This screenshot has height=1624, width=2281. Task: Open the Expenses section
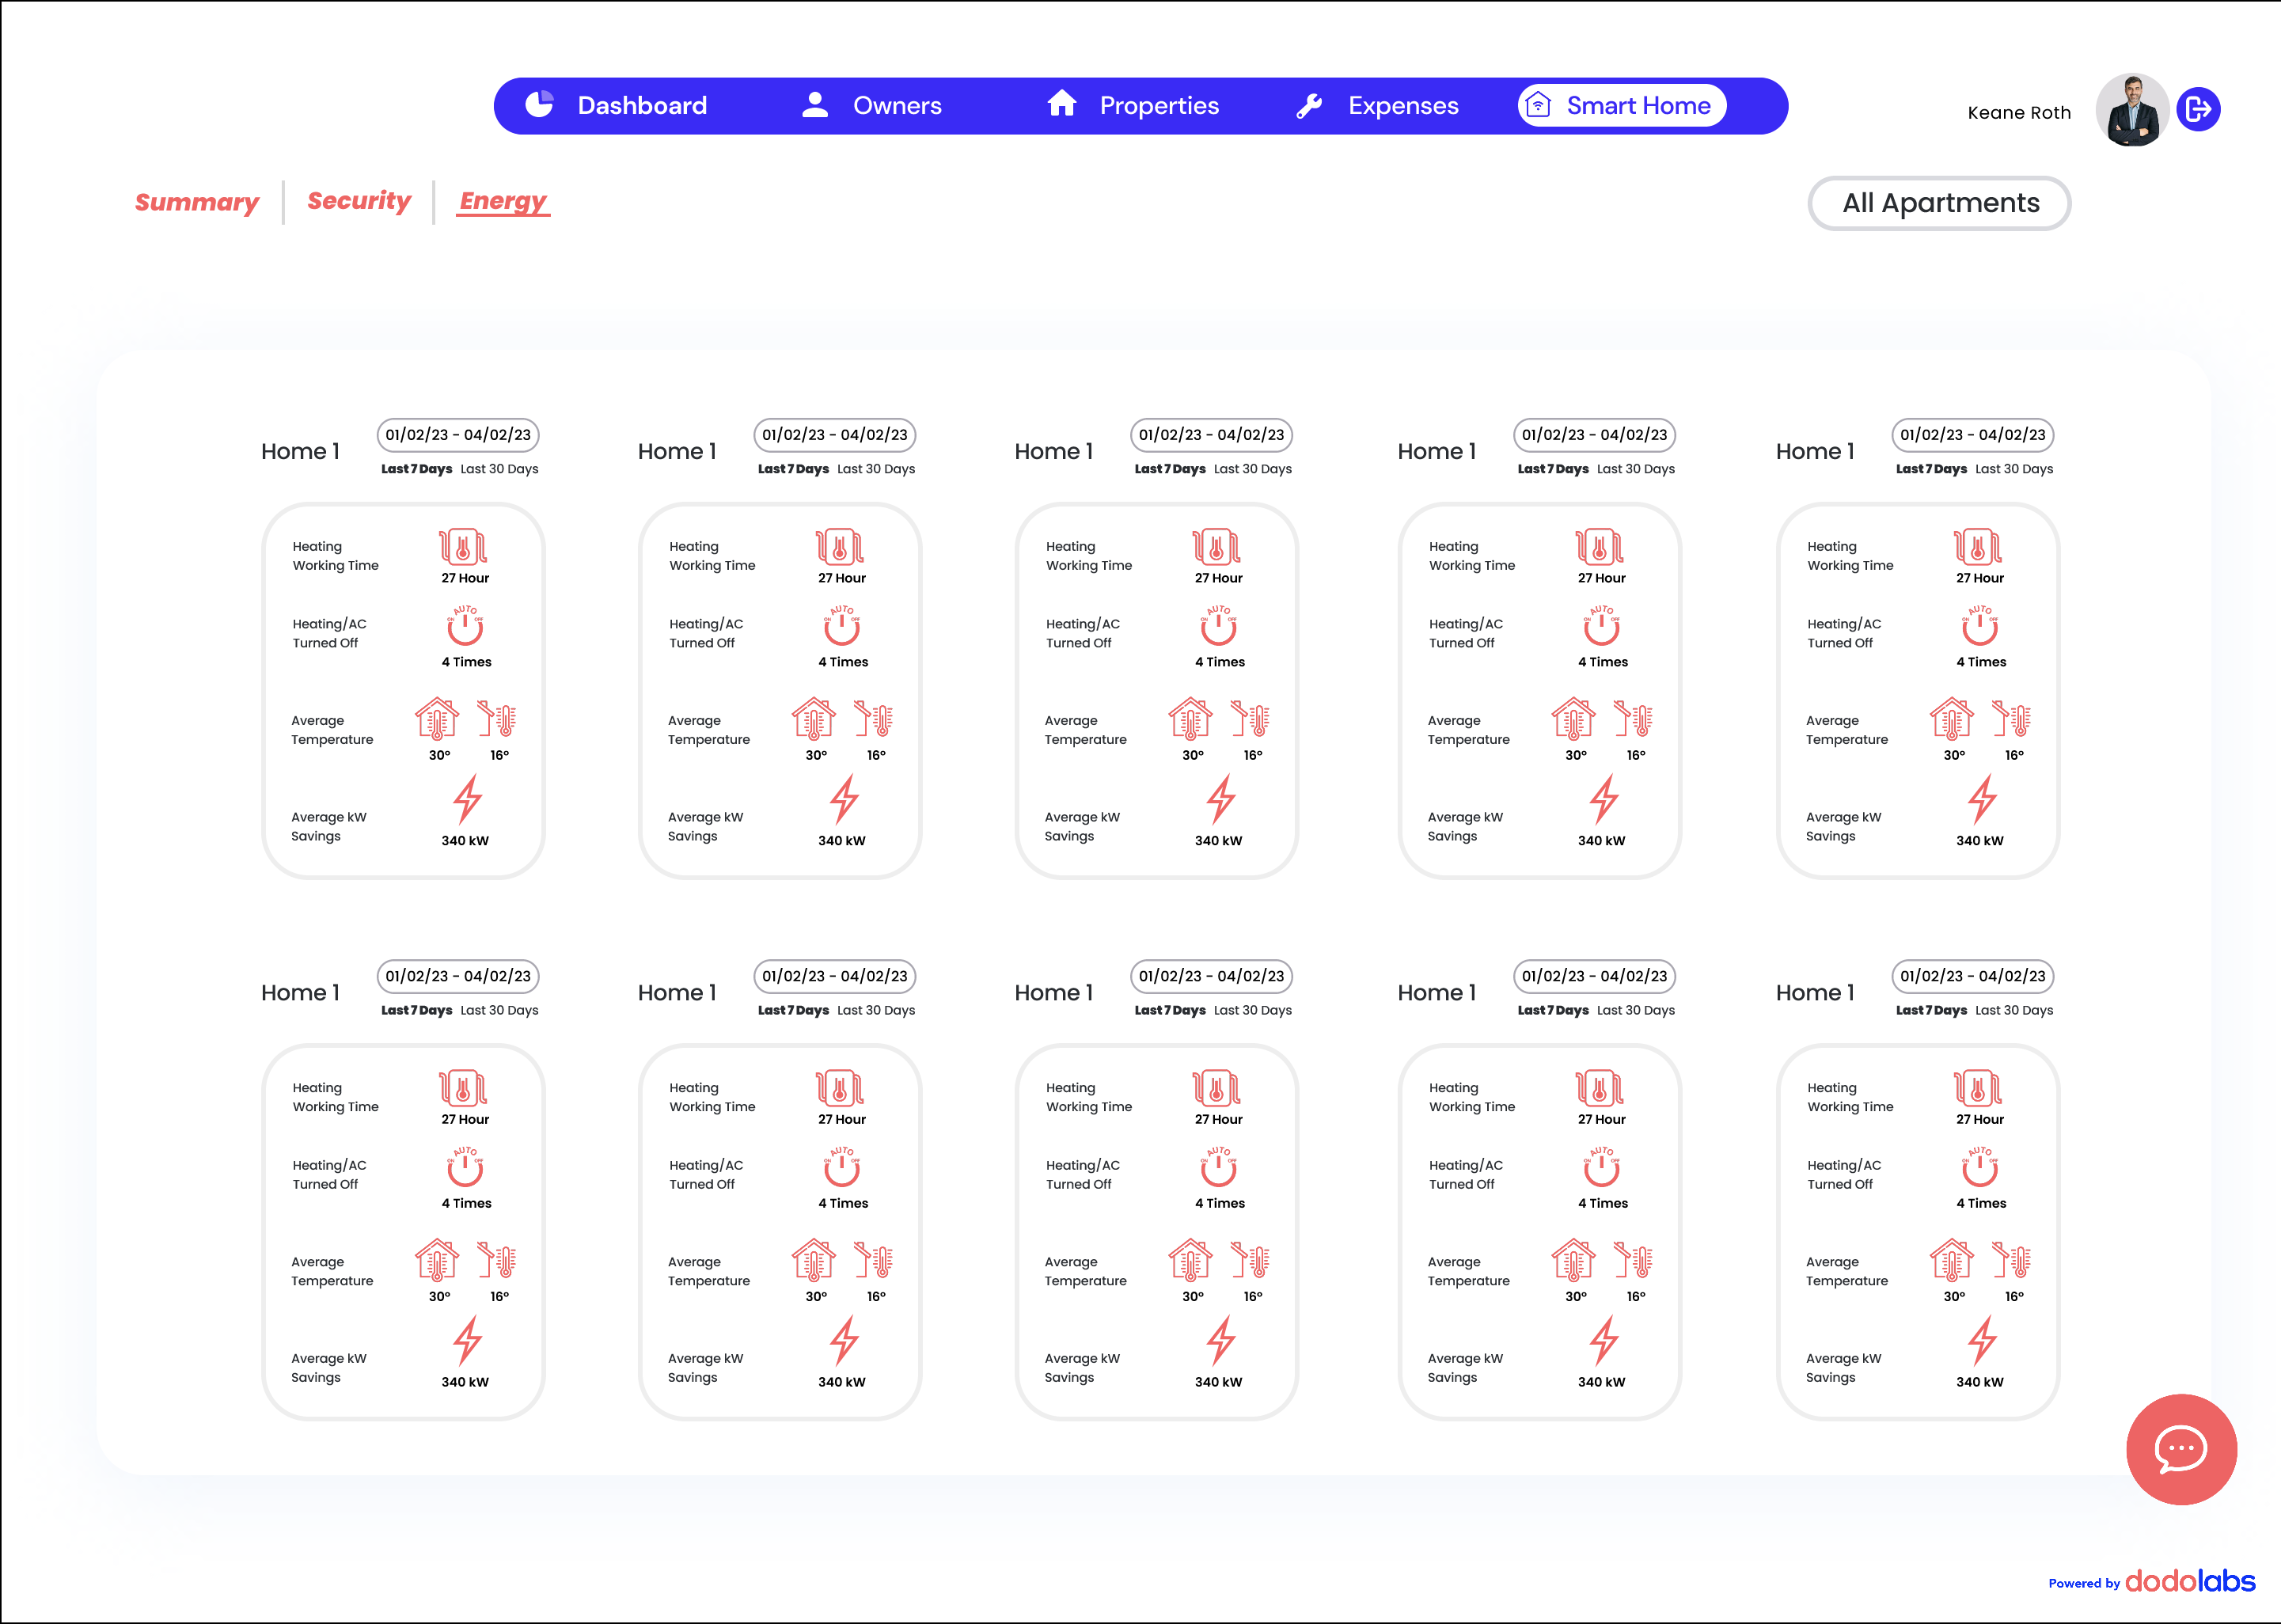click(1377, 106)
